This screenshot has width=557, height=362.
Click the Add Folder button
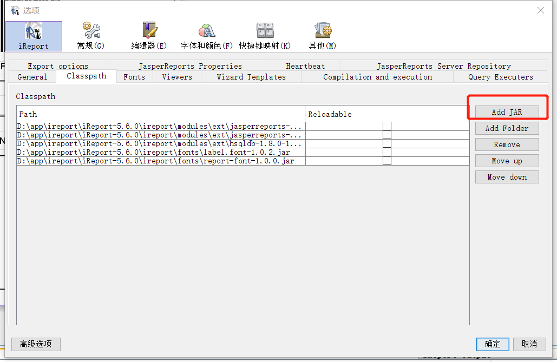(507, 128)
